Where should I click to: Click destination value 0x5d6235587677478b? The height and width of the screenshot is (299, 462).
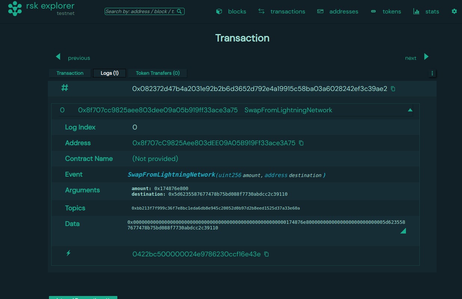click(x=228, y=194)
